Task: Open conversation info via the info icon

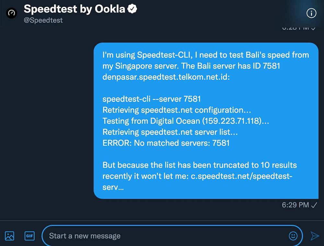Action: pos(311,13)
